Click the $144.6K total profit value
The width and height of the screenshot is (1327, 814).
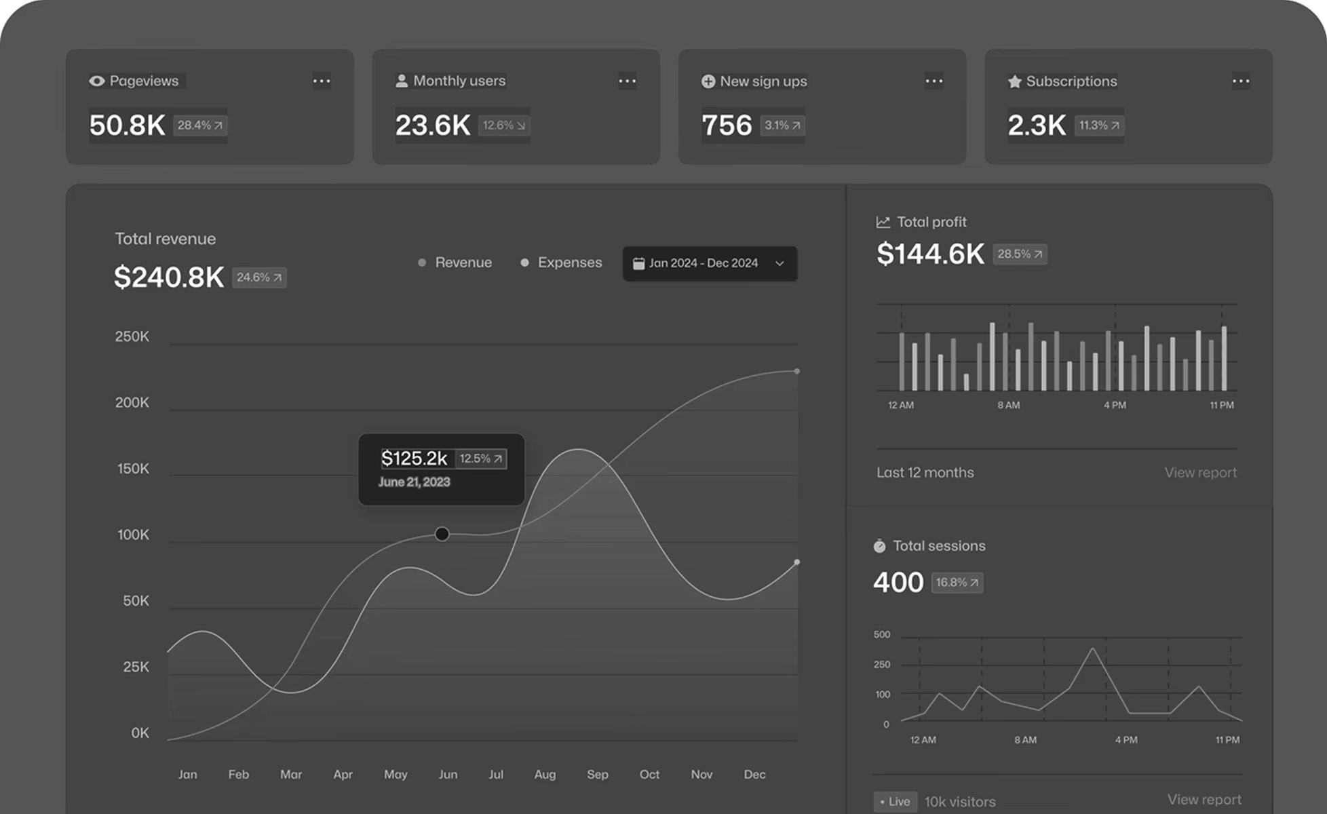pyautogui.click(x=930, y=254)
